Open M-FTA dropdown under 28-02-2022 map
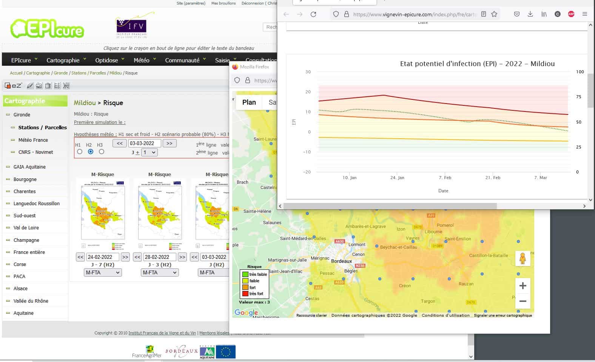 click(x=160, y=272)
